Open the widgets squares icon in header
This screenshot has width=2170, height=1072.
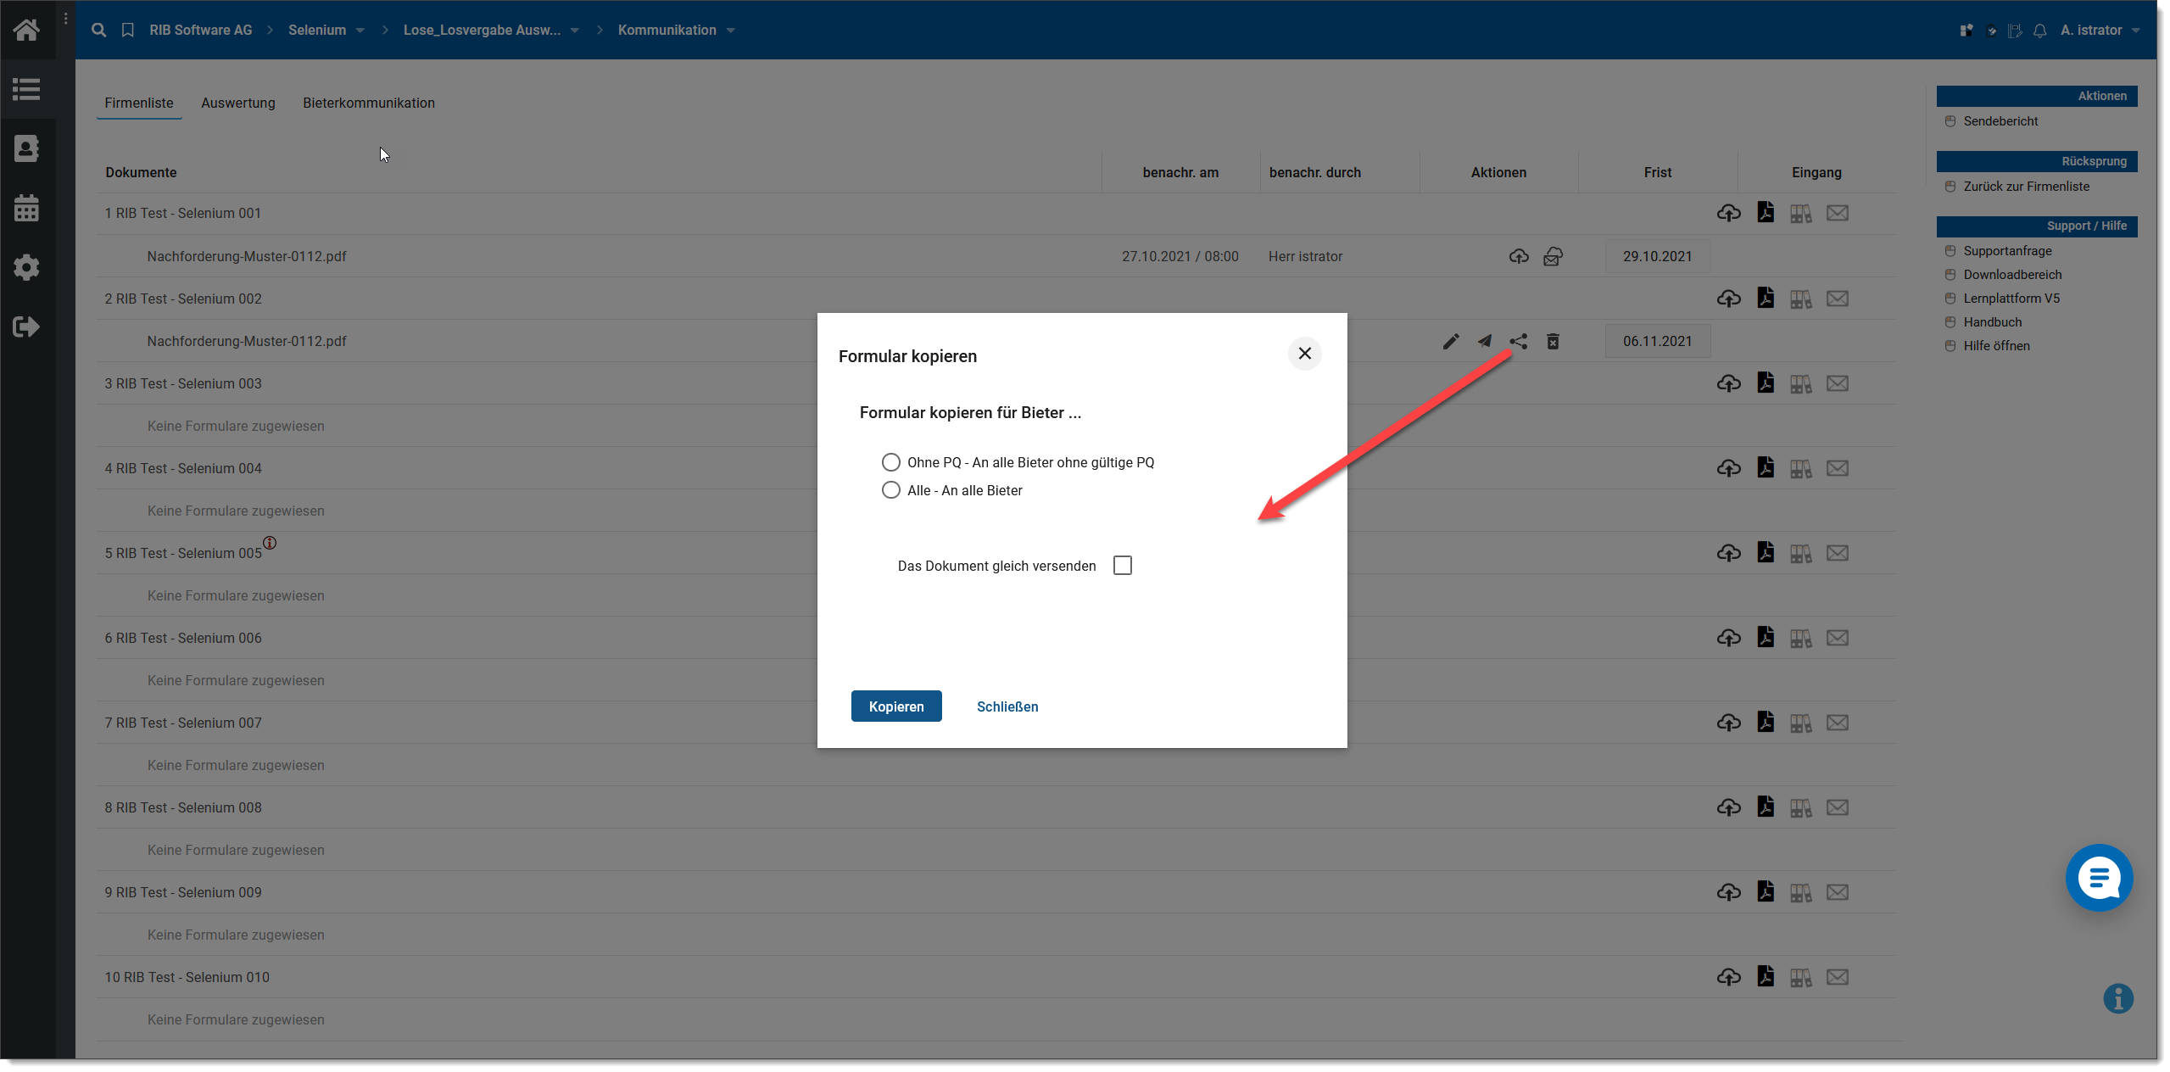[x=1966, y=31]
